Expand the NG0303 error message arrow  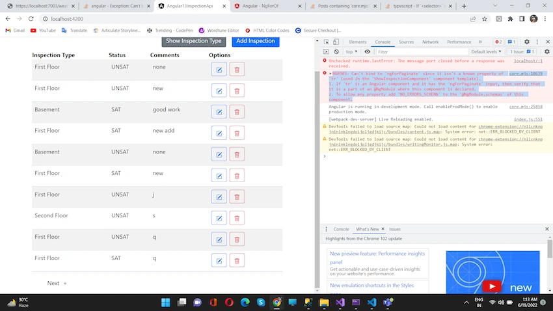(x=330, y=74)
